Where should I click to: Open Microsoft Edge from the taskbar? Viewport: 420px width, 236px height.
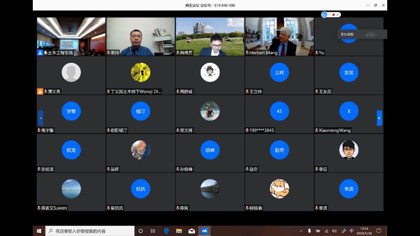(x=166, y=231)
